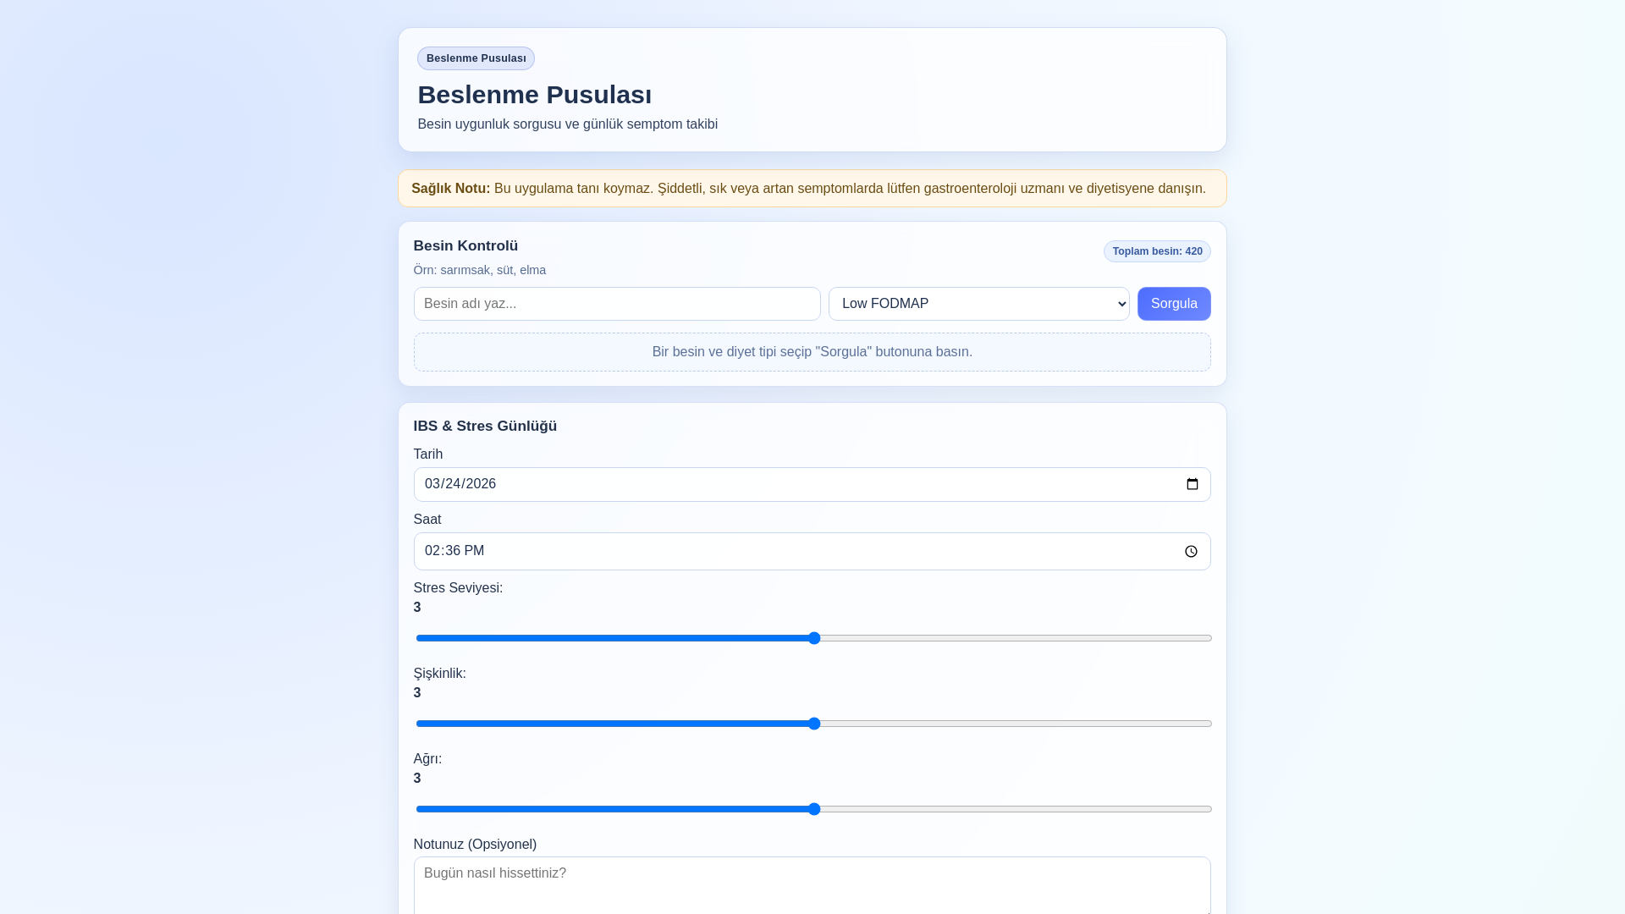This screenshot has height=914, width=1625.
Task: Open the calendar picker icon in Tarih
Action: pyautogui.click(x=1192, y=484)
